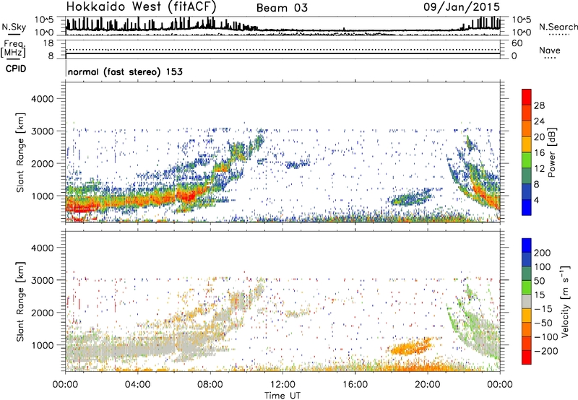Image resolution: width=578 pixels, height=400 pixels.
Task: Click the gray swatch on Velocity colorbar
Action: pyautogui.click(x=527, y=301)
